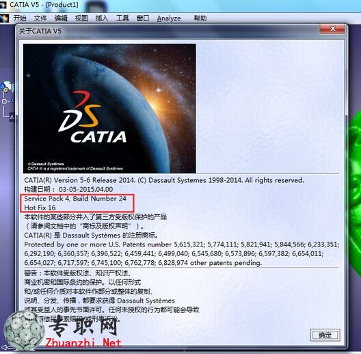The image size is (361, 354).
Task: Open the 窗口 menu
Action: 143,18
